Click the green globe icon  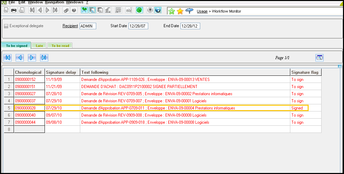tap(139, 10)
